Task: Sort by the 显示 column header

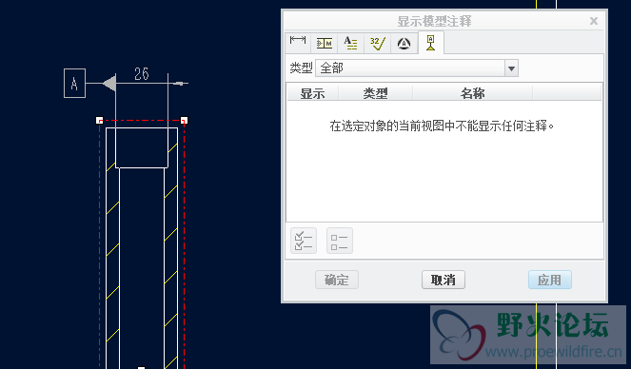Action: tap(313, 93)
